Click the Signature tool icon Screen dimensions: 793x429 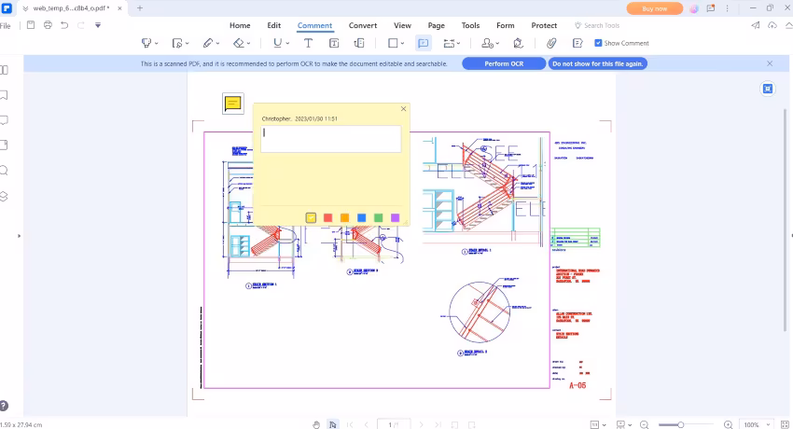pos(519,44)
